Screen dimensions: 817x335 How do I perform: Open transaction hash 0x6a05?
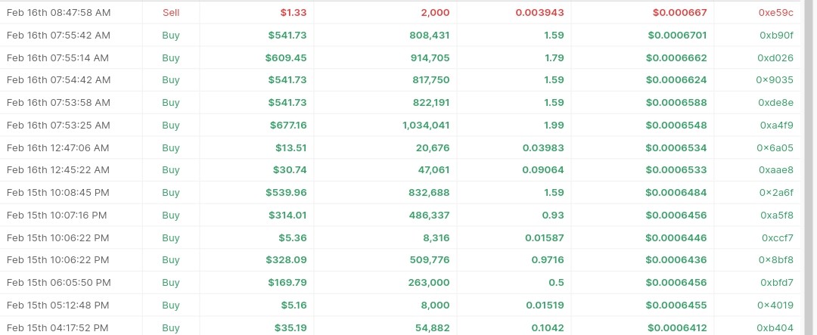point(775,148)
